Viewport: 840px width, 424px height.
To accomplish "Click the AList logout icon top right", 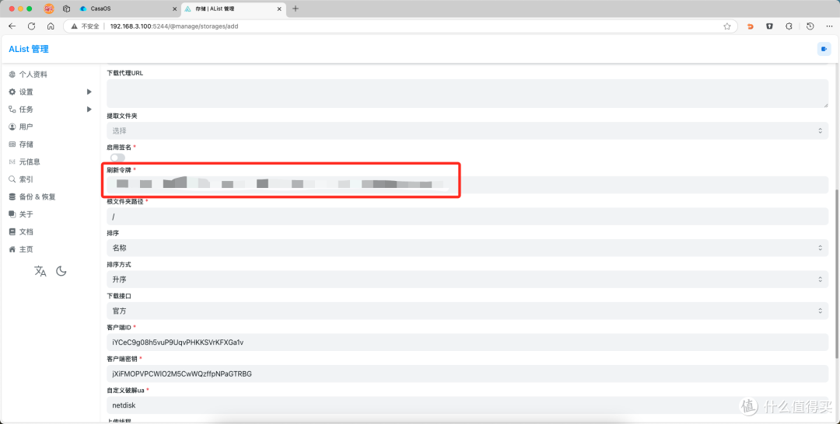I will click(824, 49).
